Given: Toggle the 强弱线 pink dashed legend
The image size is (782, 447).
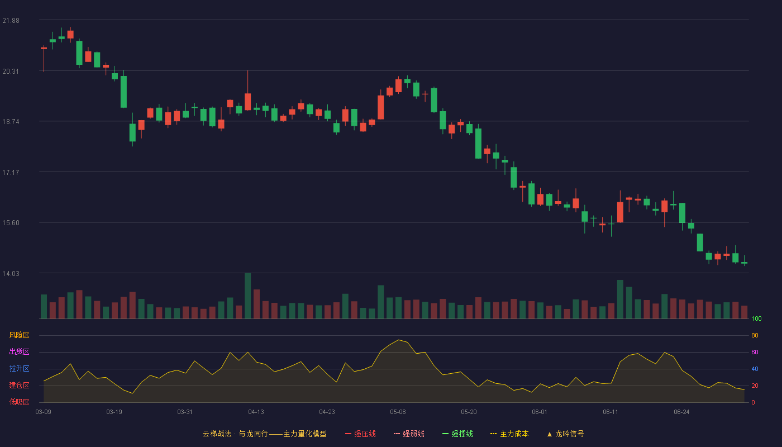Looking at the screenshot, I should [409, 434].
